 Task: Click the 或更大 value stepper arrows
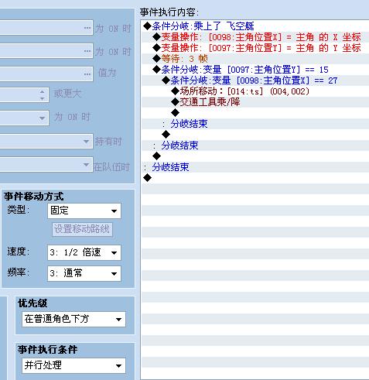pyautogui.click(x=43, y=95)
